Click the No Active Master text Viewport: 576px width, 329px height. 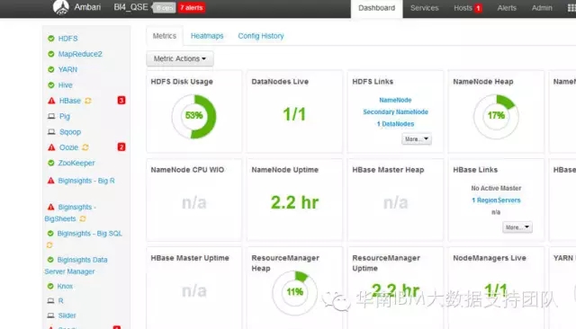[496, 188]
